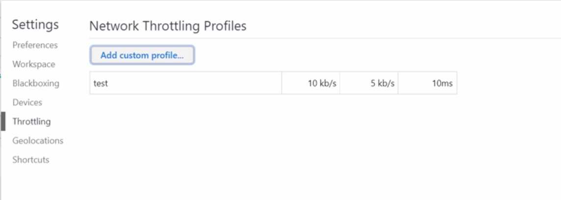
Task: Show the Shortcuts settings page
Action: [x=31, y=160]
